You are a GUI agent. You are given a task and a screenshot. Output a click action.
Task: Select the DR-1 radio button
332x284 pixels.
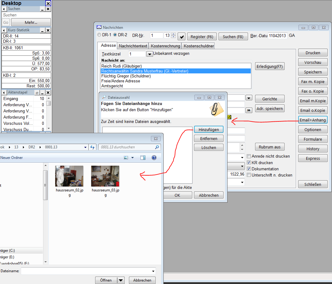[x=99, y=35]
